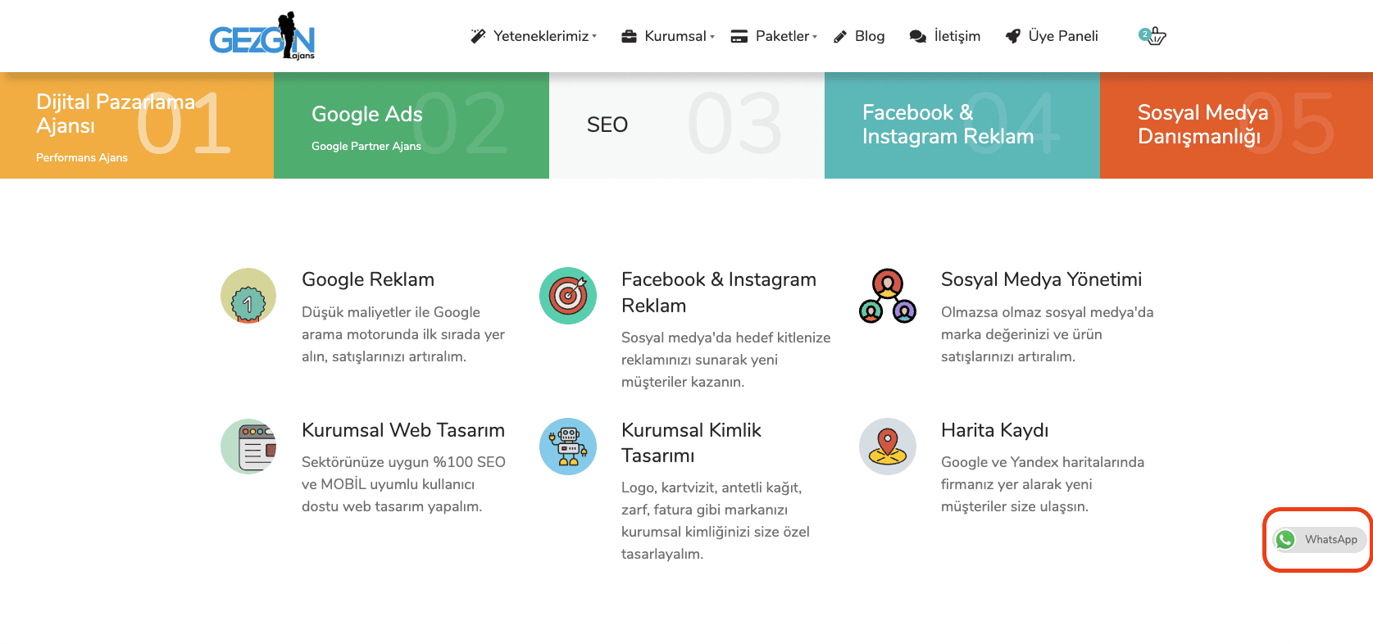
Task: Select the Dijital Pazarlama Ajansı orange tab
Action: (x=137, y=125)
